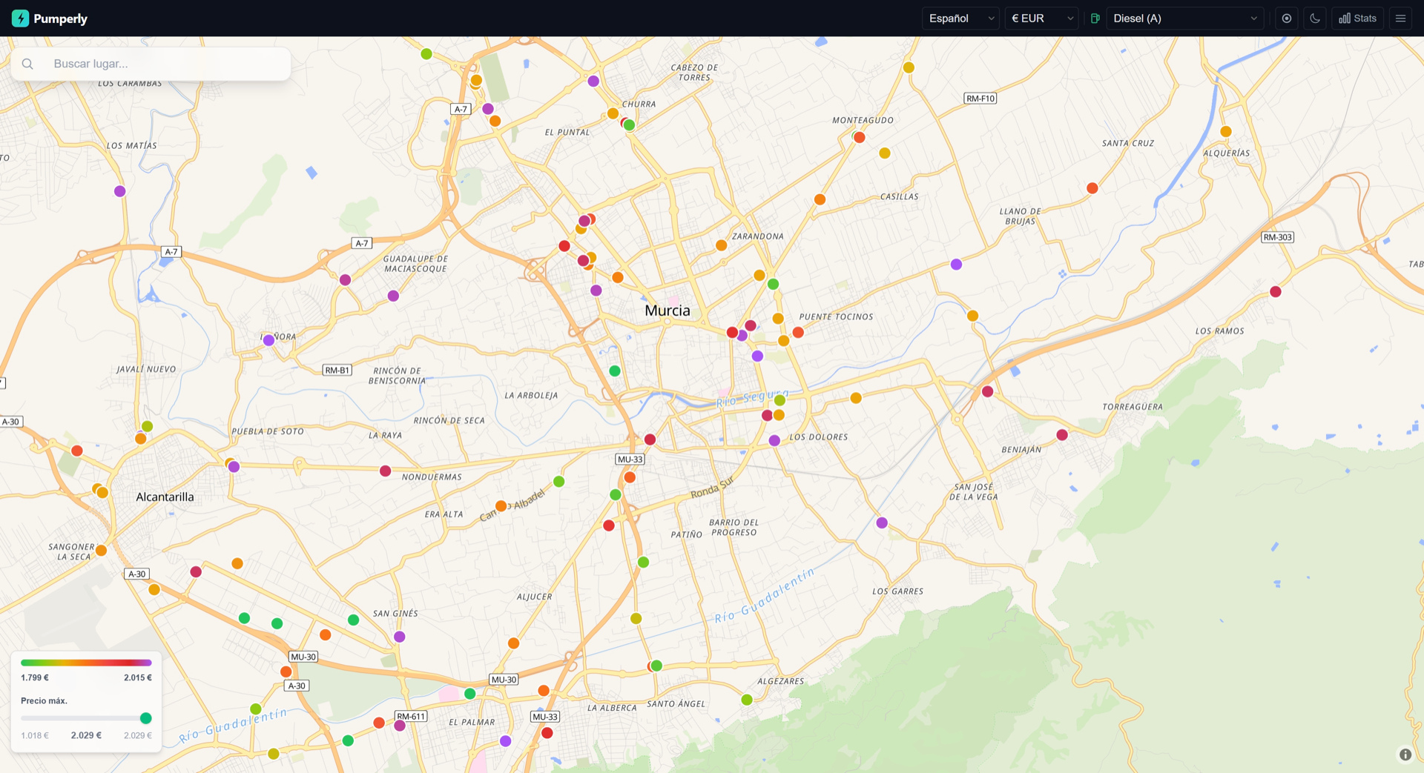The width and height of the screenshot is (1424, 773).
Task: Select the green marker east of La Arboleja
Action: coord(615,371)
